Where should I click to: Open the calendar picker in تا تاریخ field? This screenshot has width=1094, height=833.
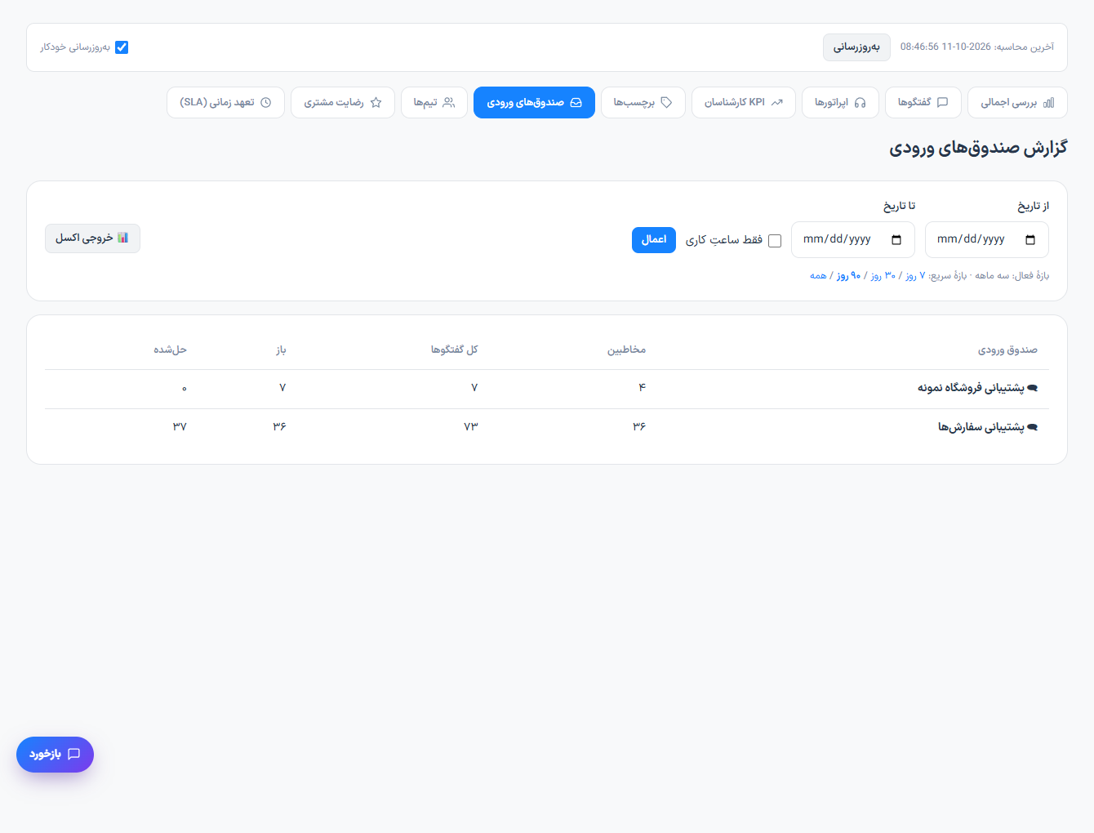click(896, 240)
